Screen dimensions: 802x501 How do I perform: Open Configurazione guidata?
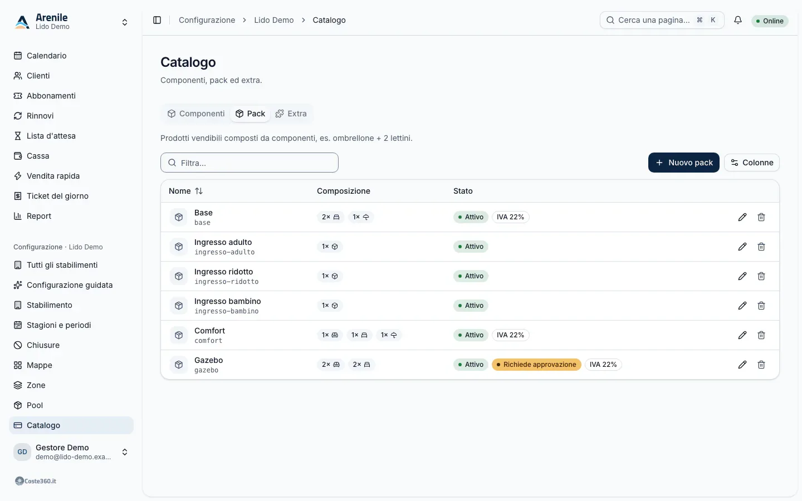pos(71,285)
